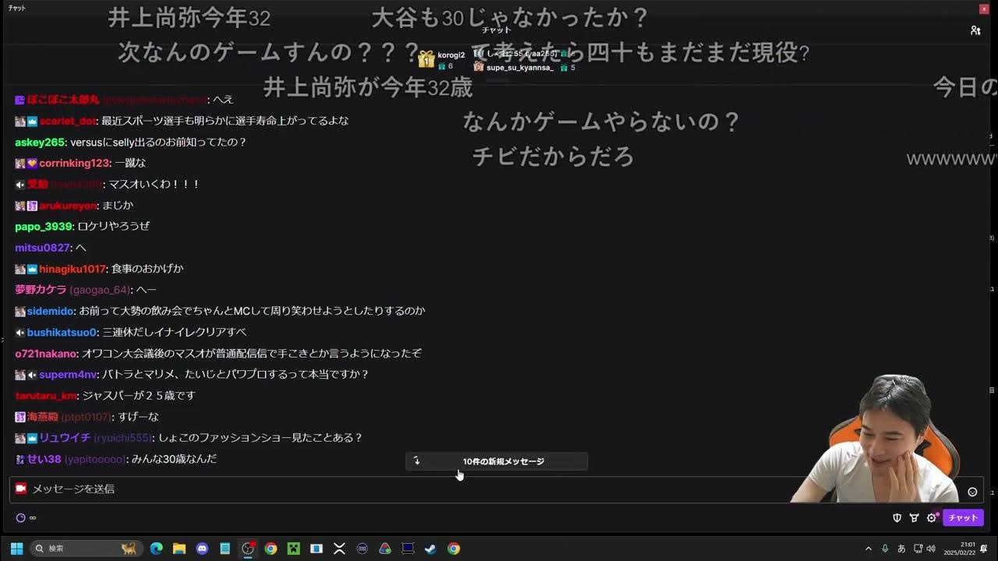Click username 海燕殿
Screen dimensions: 998x561
(x=43, y=417)
